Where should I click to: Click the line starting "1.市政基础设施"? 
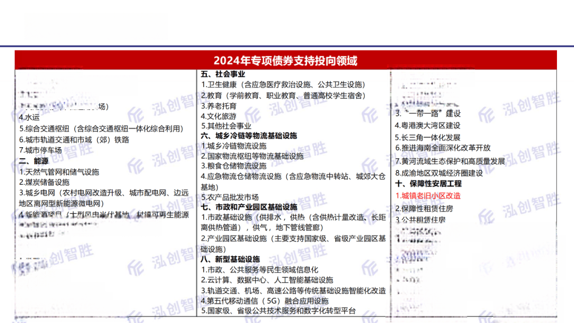(x=293, y=223)
